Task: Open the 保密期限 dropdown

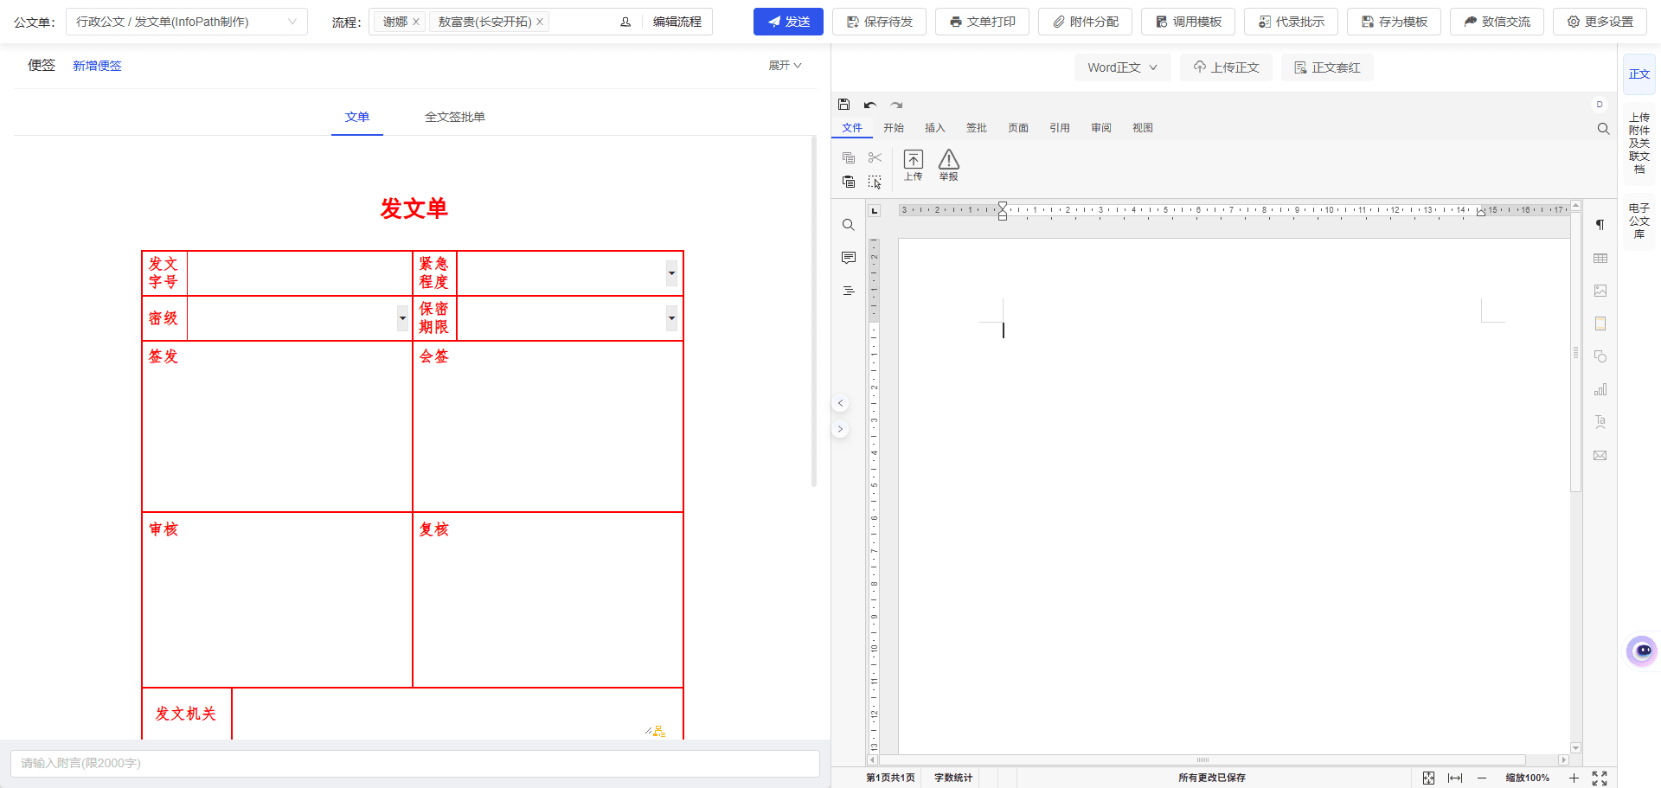Action: (x=671, y=318)
